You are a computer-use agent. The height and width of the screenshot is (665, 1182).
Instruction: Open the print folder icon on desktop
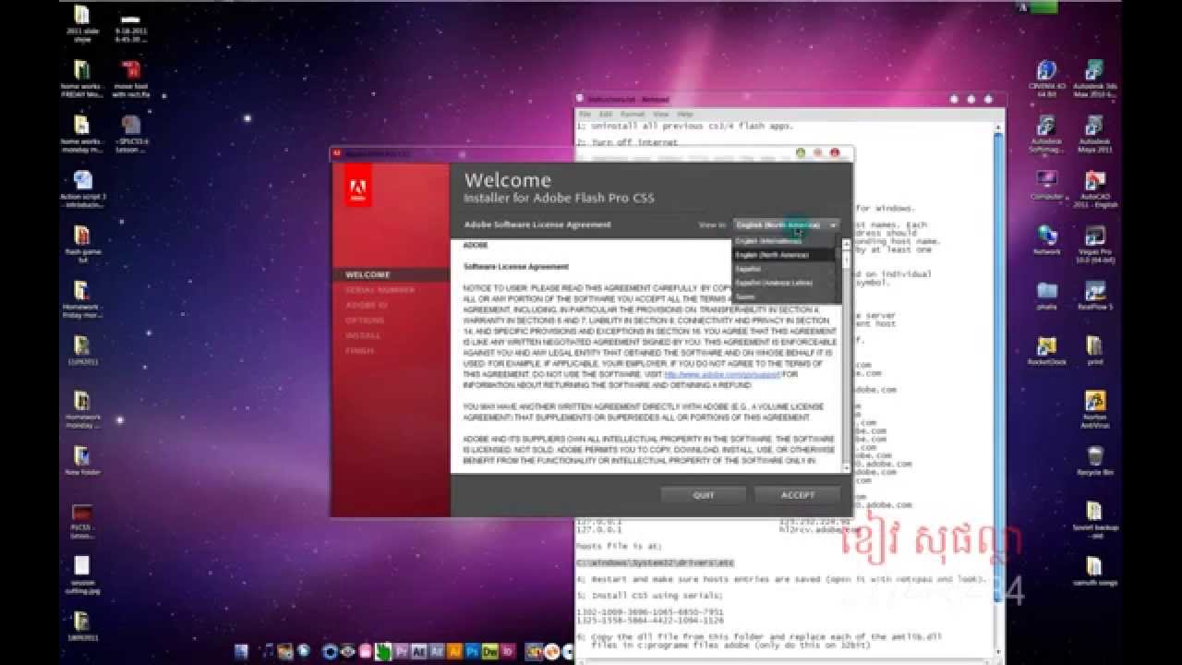point(1094,351)
